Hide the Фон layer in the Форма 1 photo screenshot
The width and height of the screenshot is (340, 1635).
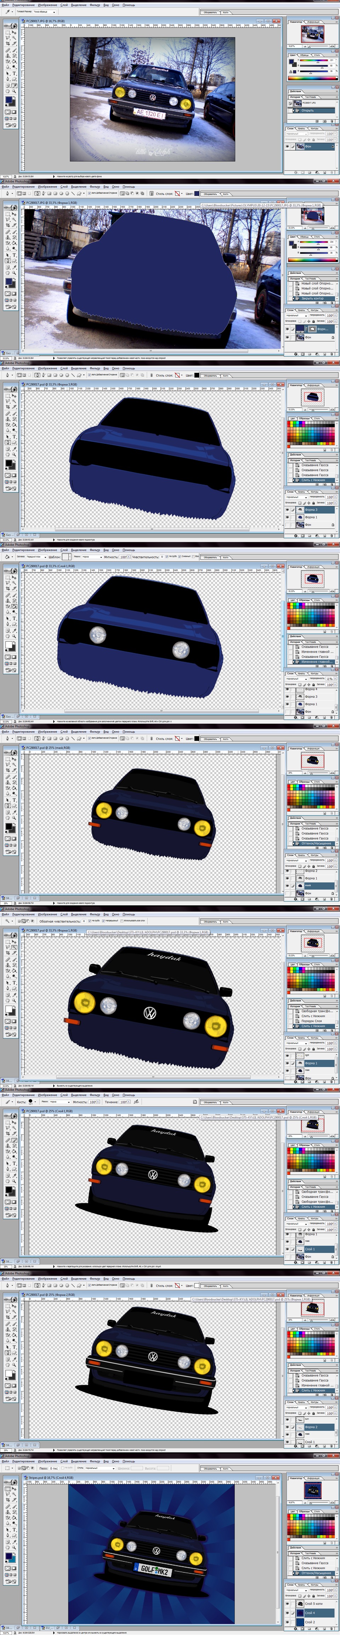pos(288,337)
